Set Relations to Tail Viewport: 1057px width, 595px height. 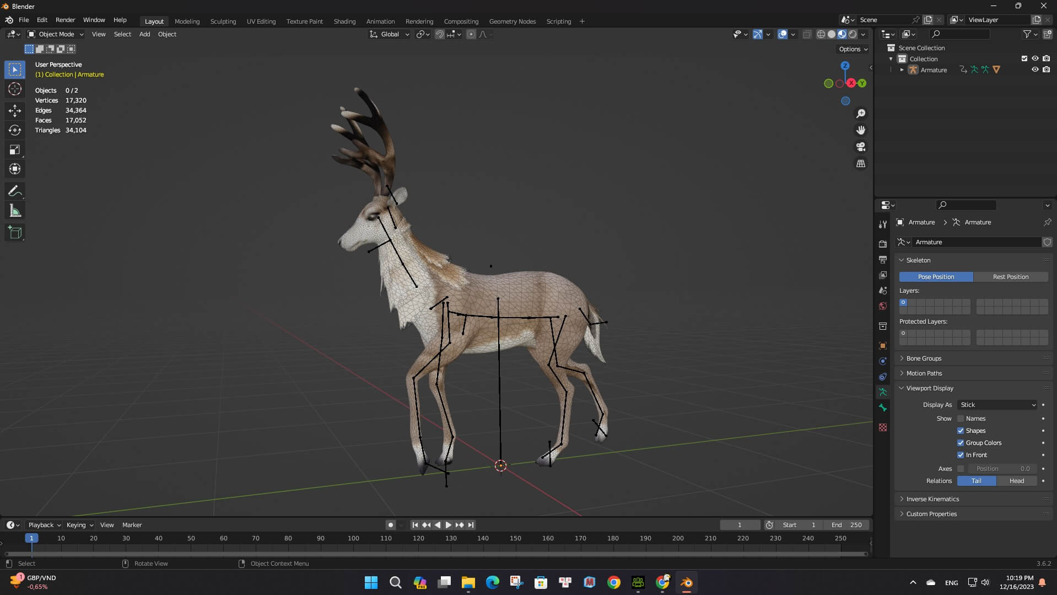click(x=976, y=481)
